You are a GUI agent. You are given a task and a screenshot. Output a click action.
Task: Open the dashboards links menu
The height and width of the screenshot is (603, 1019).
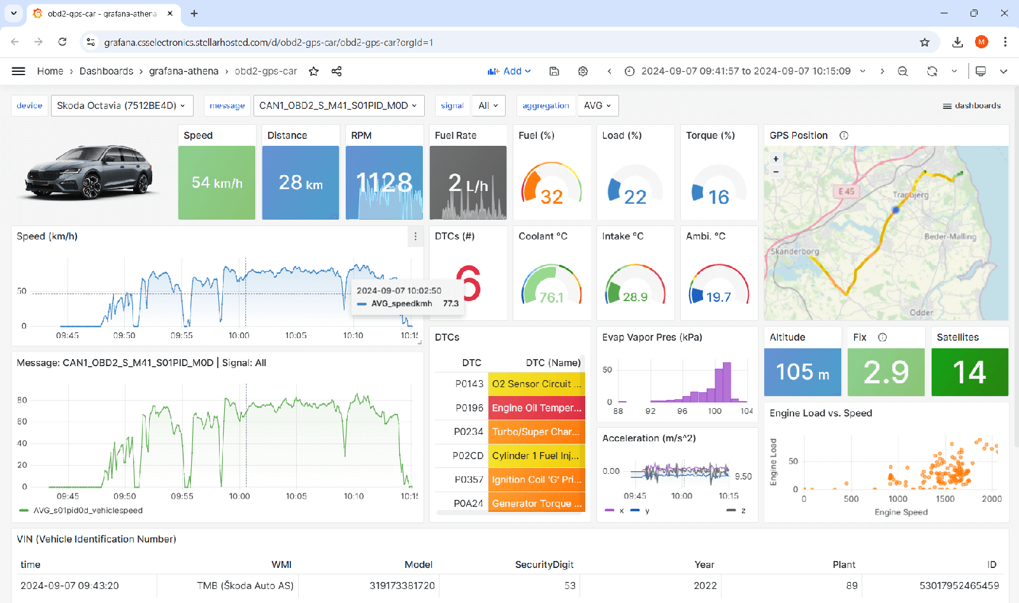coord(972,106)
